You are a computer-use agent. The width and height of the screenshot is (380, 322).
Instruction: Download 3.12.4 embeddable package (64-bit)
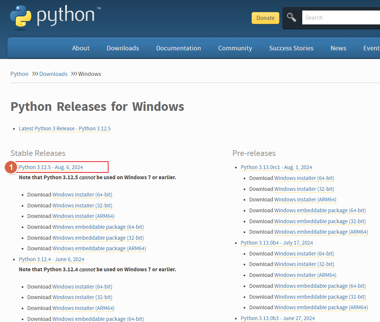pyautogui.click(x=98, y=319)
